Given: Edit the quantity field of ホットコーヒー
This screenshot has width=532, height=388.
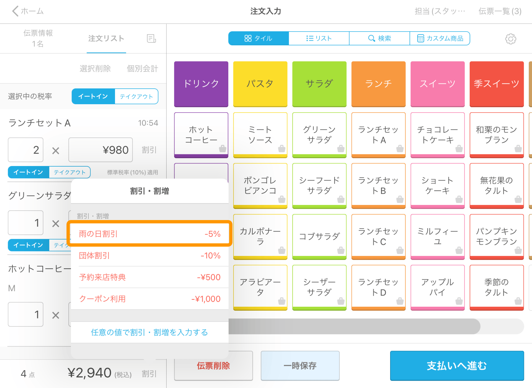Looking at the screenshot, I should tap(25, 315).
